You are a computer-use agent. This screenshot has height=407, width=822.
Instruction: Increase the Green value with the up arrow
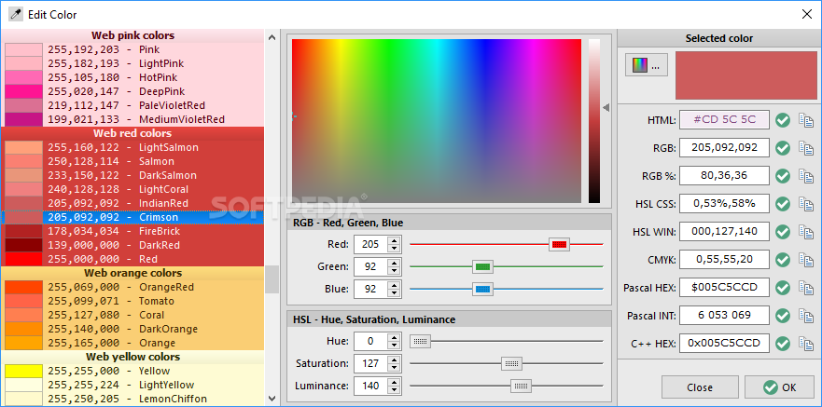pyautogui.click(x=394, y=263)
